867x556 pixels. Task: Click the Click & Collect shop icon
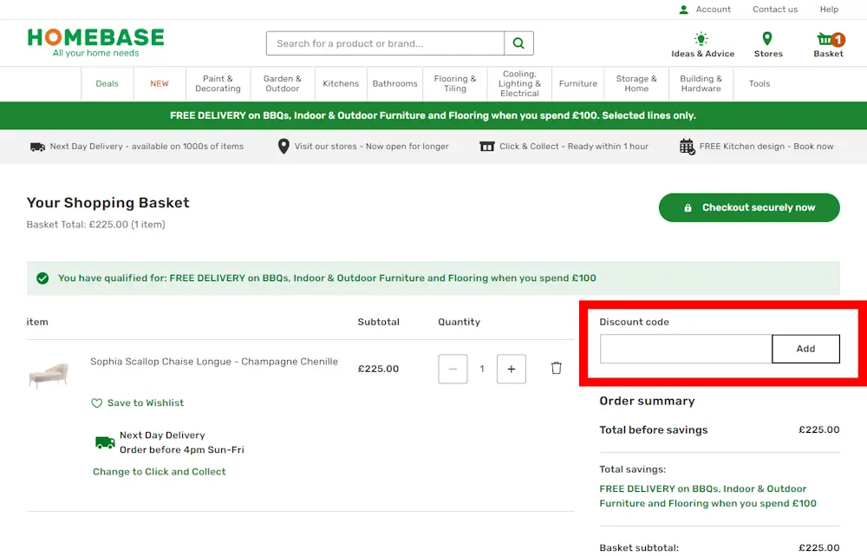pos(487,147)
